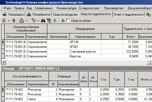Switch to the Техпроцесс tab
This screenshot has width=152, height=102.
pyautogui.click(x=13, y=15)
